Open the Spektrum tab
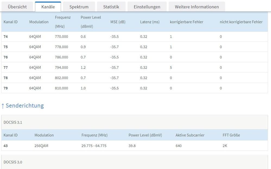 pyautogui.click(x=78, y=7)
